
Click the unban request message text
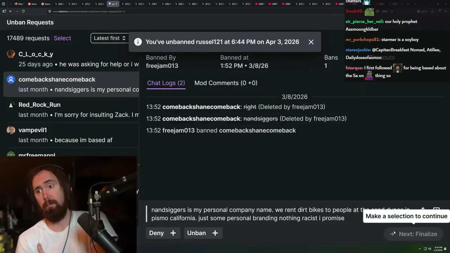click(281, 214)
